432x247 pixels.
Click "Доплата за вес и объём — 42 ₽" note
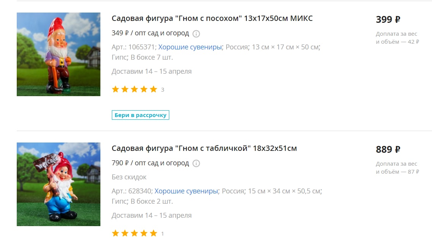[397, 38]
